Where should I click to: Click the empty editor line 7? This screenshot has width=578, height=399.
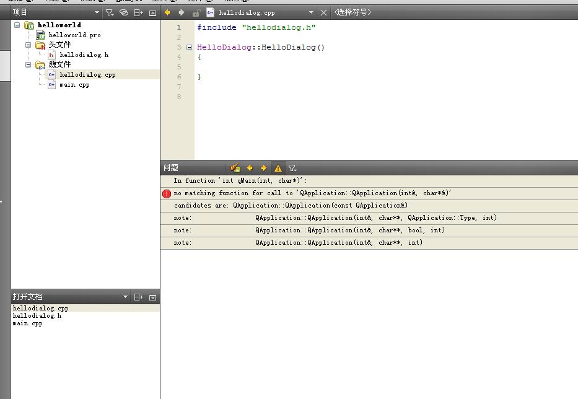point(386,87)
